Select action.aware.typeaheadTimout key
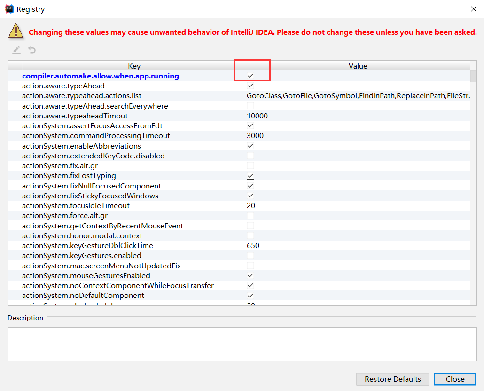 click(x=75, y=116)
